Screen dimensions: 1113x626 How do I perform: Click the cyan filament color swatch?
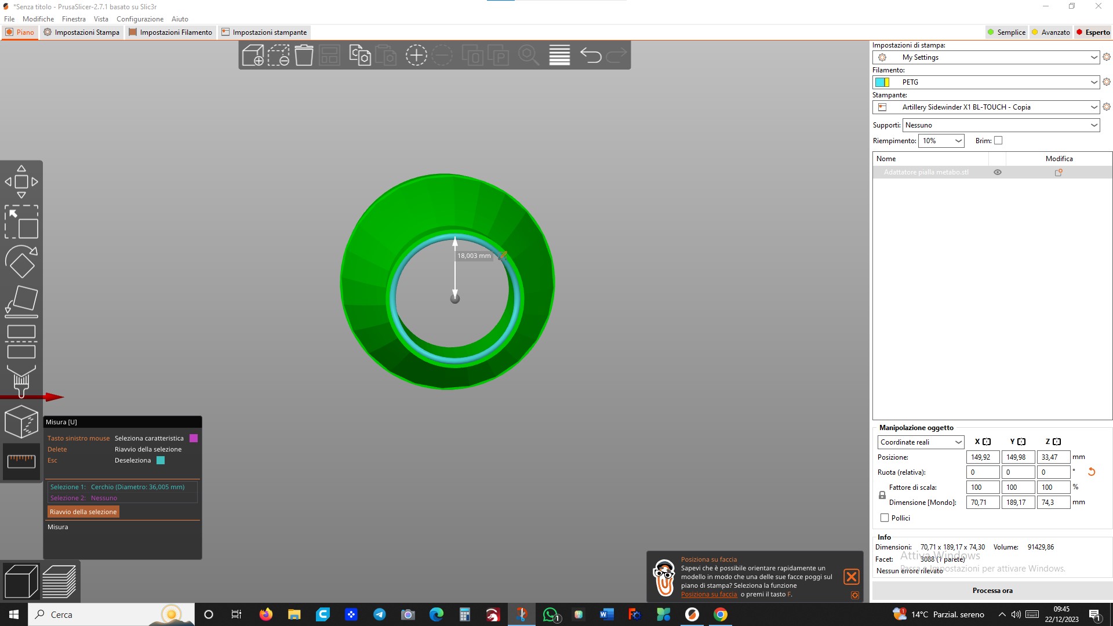pyautogui.click(x=880, y=82)
